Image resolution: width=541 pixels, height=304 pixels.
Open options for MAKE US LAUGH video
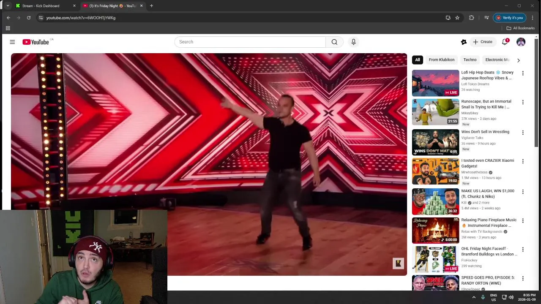point(523,192)
